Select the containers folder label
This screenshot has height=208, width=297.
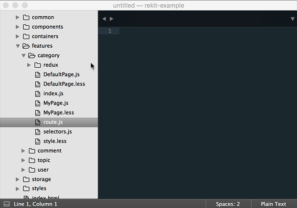(x=45, y=36)
